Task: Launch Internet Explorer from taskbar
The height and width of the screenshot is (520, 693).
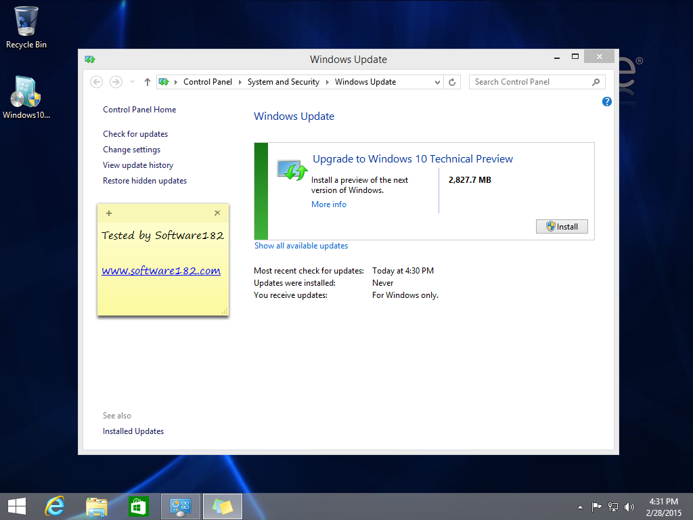Action: [x=55, y=506]
